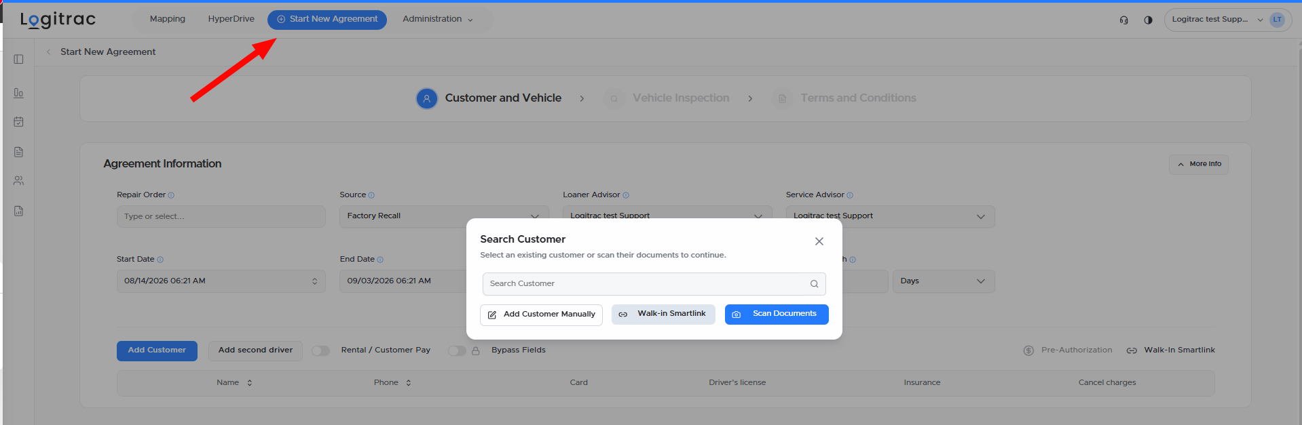Open the Service Advisor dropdown
This screenshot has height=425, width=1302.
[x=891, y=216]
